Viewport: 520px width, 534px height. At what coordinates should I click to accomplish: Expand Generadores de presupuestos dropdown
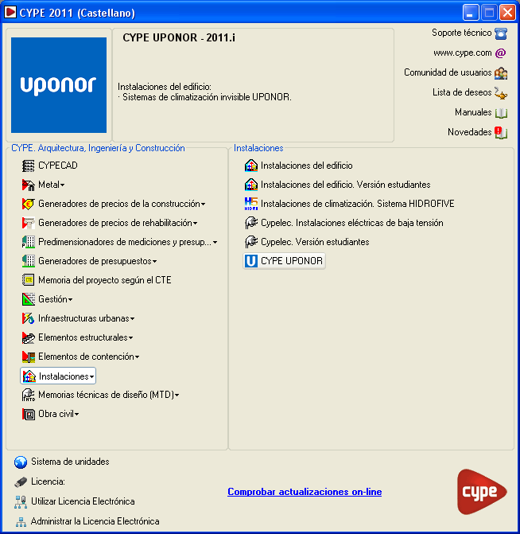tap(90, 261)
